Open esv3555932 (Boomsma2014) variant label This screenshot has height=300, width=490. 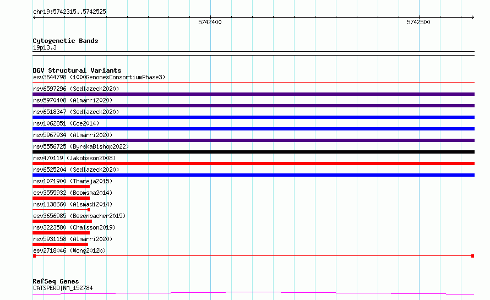click(x=73, y=193)
